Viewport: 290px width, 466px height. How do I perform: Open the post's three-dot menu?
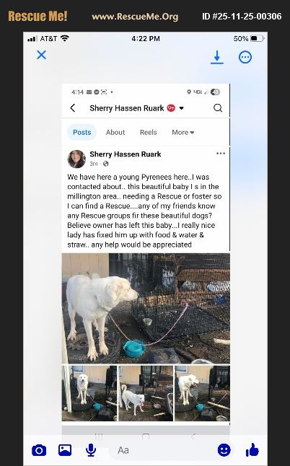click(x=221, y=154)
